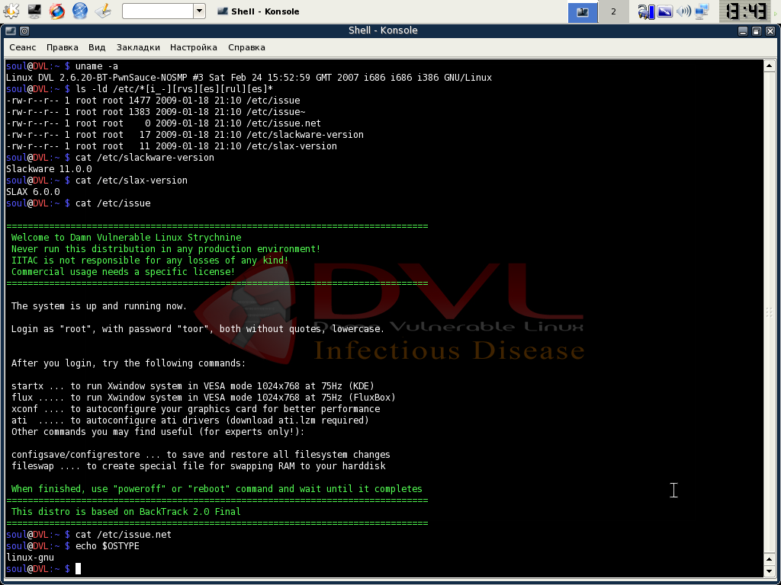
Task: Click the "xconf" command description line
Action: pyautogui.click(x=196, y=409)
